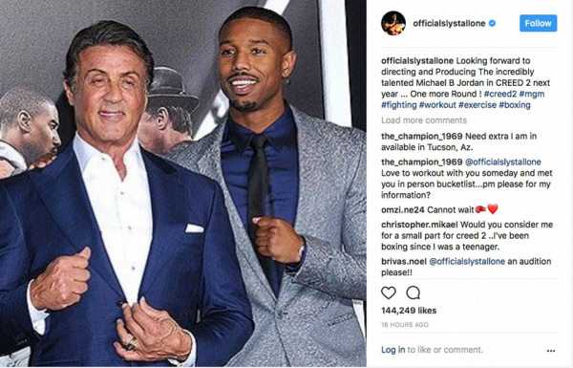Click the blue verified badge icon
This screenshot has width=573, height=368.
point(492,23)
